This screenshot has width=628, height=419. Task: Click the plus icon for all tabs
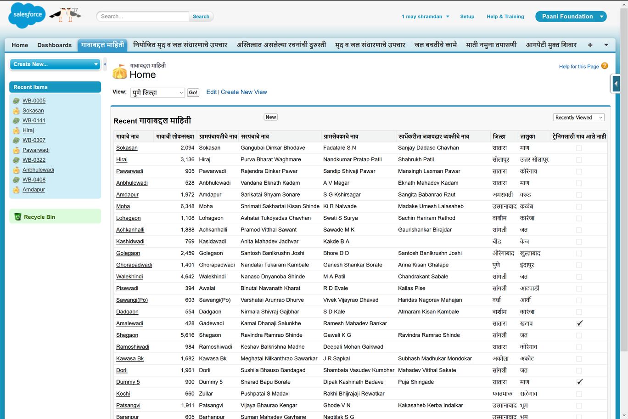point(590,45)
